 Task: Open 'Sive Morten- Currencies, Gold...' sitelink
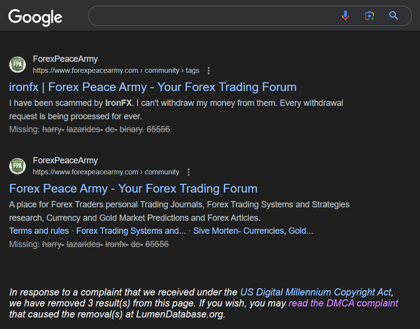pos(253,231)
